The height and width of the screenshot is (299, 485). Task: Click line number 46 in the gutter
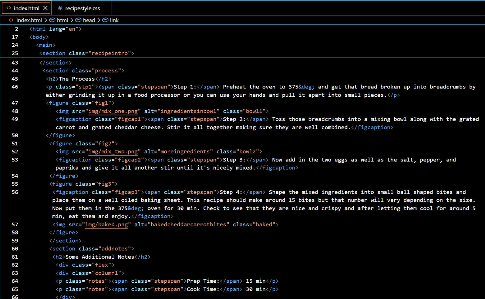click(x=15, y=87)
